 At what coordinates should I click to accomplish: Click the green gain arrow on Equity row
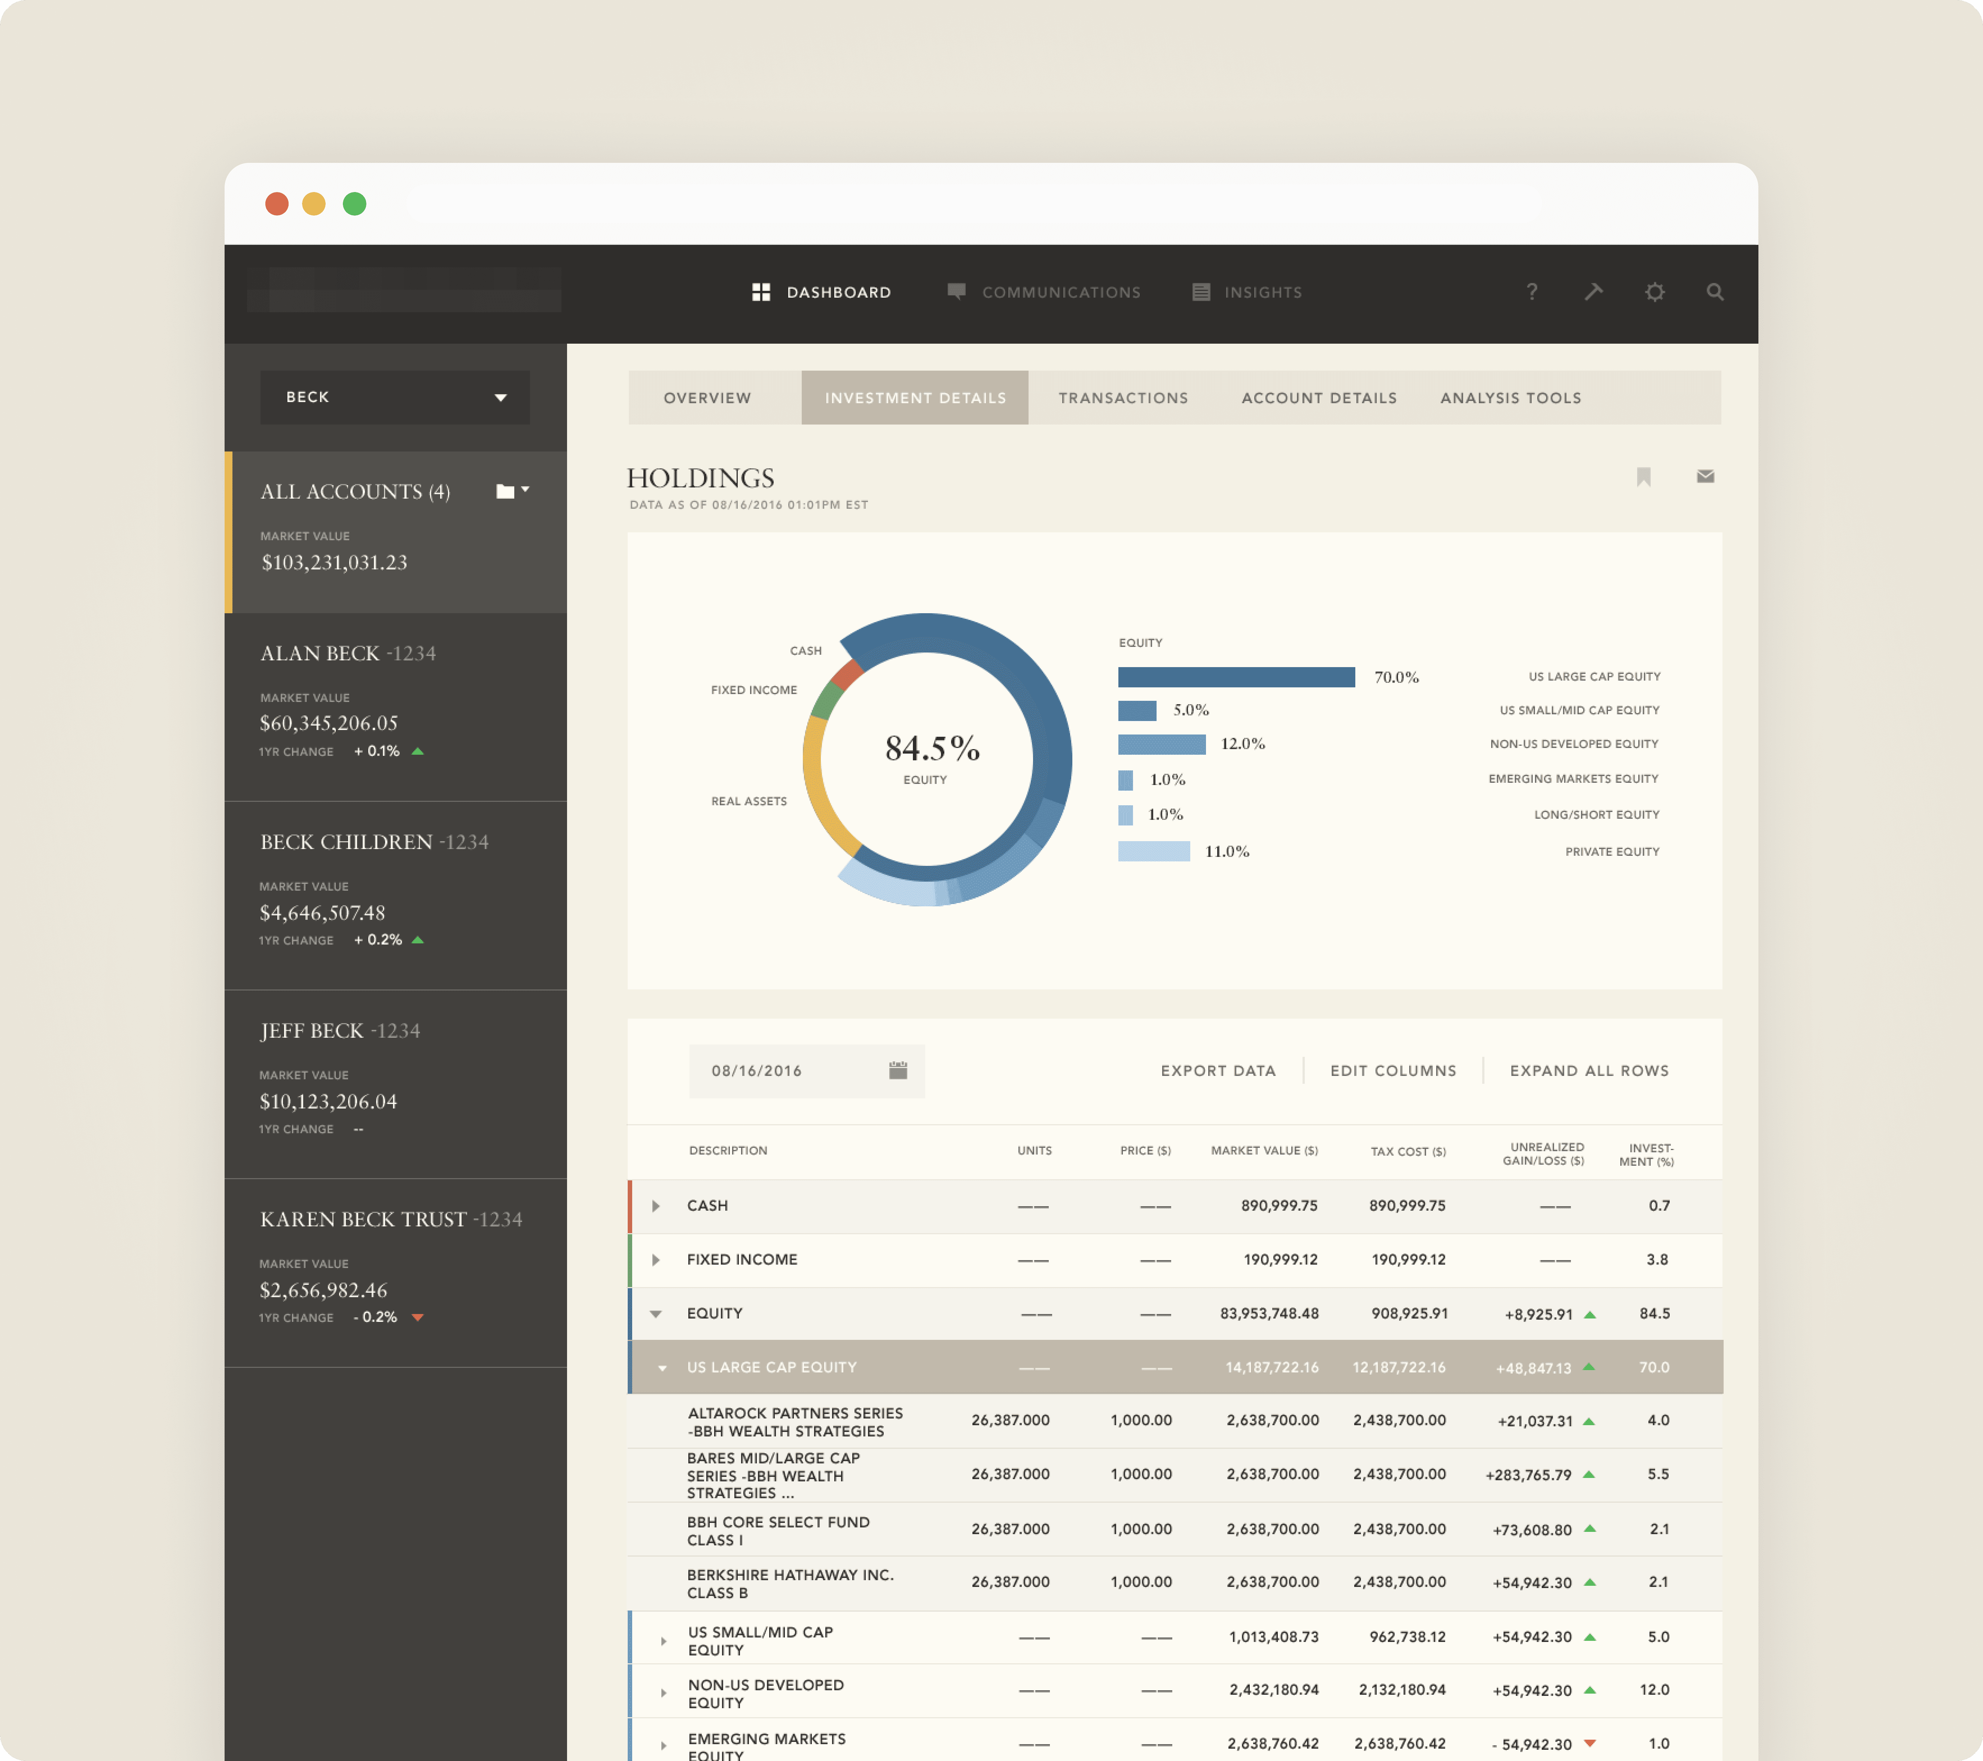coord(1590,1315)
